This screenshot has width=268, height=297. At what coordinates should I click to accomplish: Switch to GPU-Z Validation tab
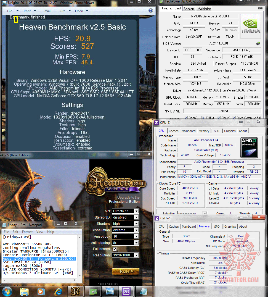click(204, 9)
